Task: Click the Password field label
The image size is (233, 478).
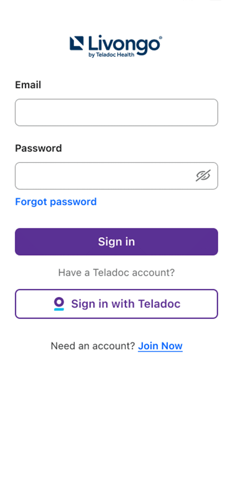Action: [x=38, y=148]
